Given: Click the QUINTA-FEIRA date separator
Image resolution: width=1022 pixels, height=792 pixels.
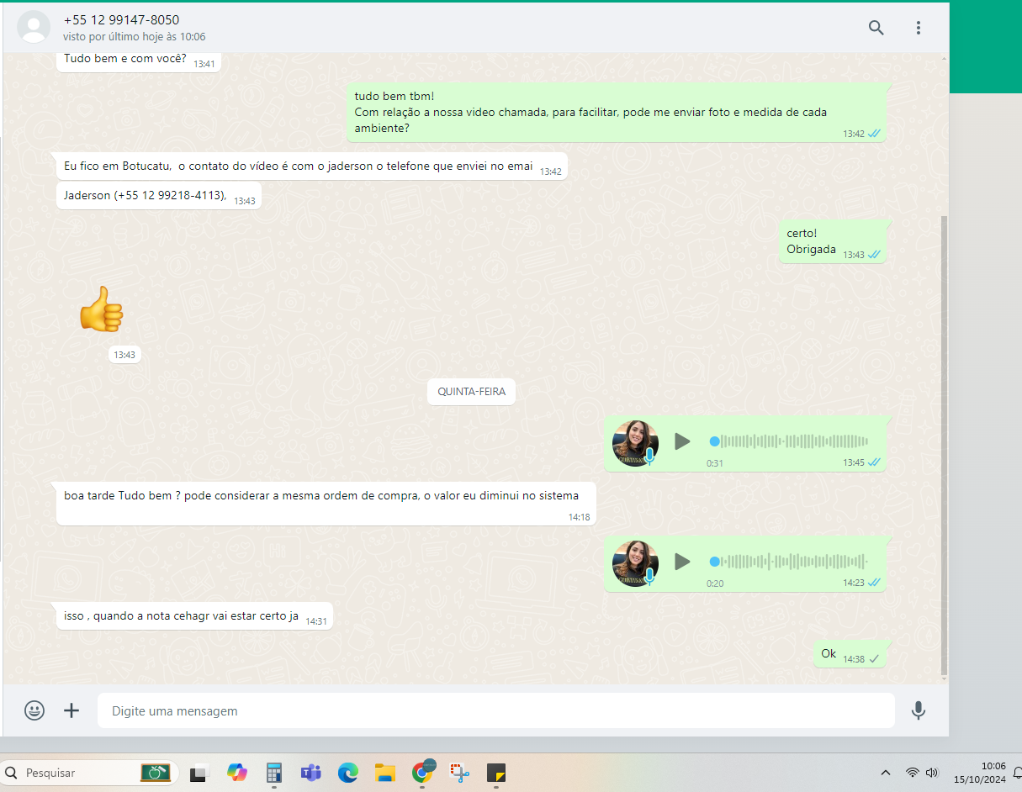Looking at the screenshot, I should [471, 392].
